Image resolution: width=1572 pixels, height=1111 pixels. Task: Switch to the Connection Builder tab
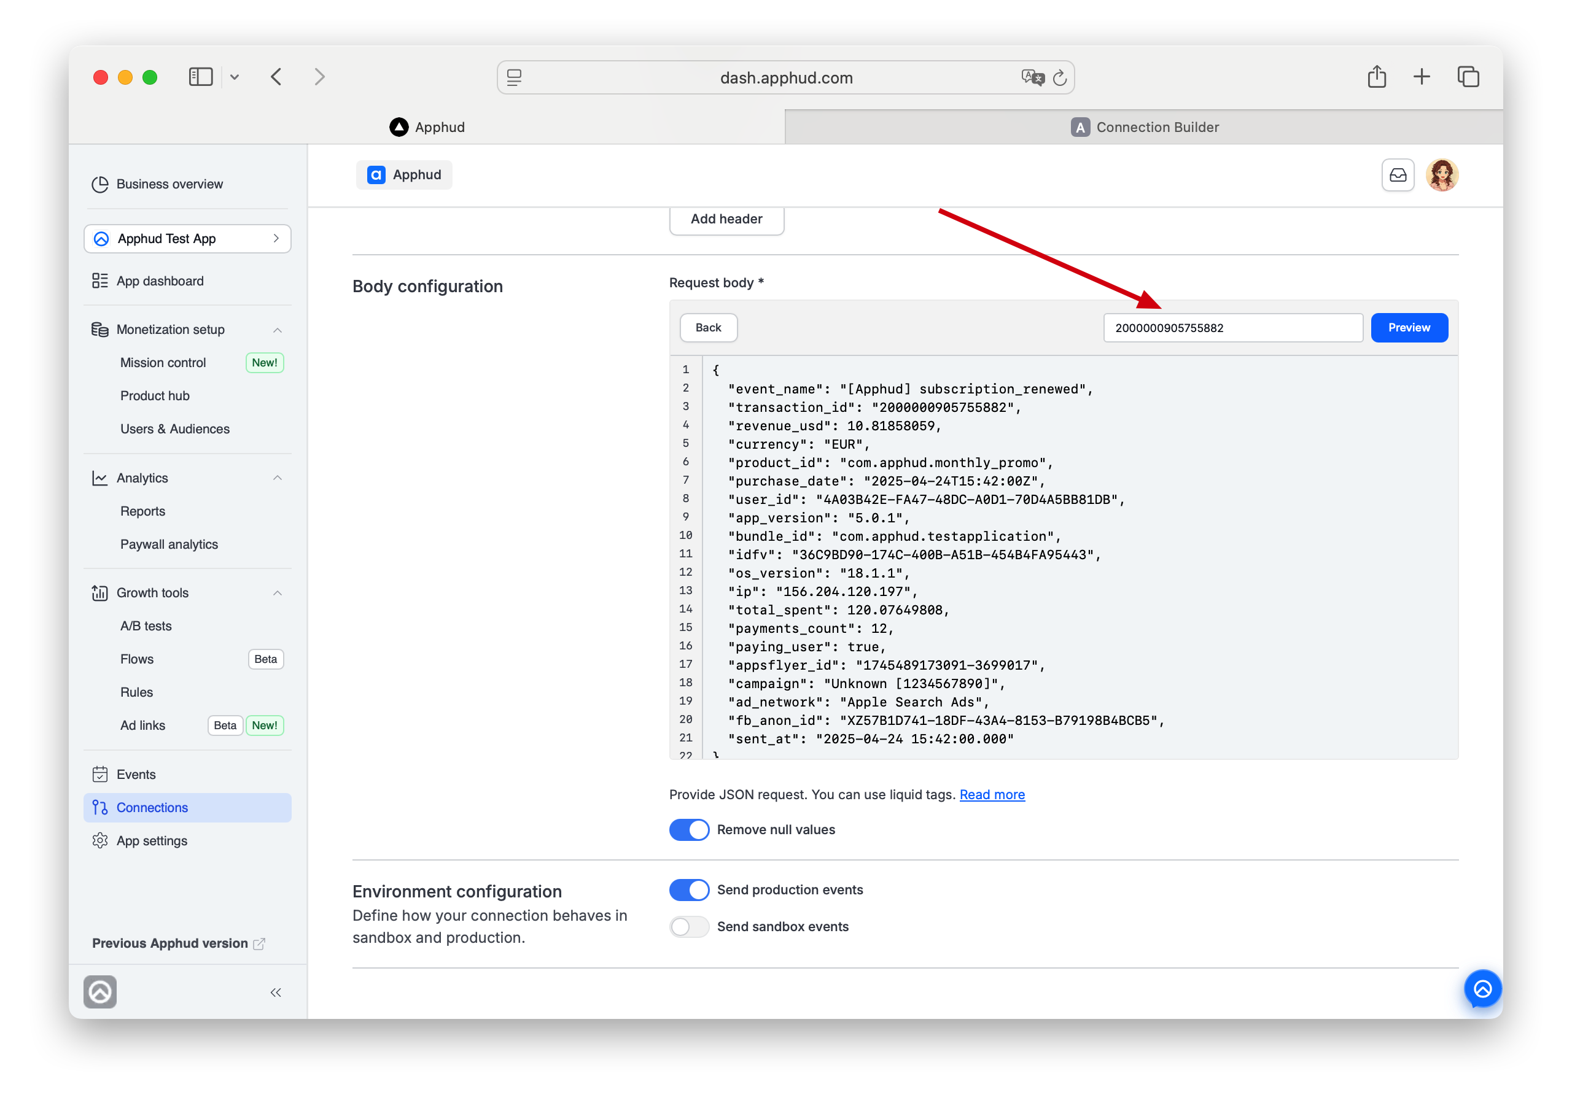click(1144, 127)
